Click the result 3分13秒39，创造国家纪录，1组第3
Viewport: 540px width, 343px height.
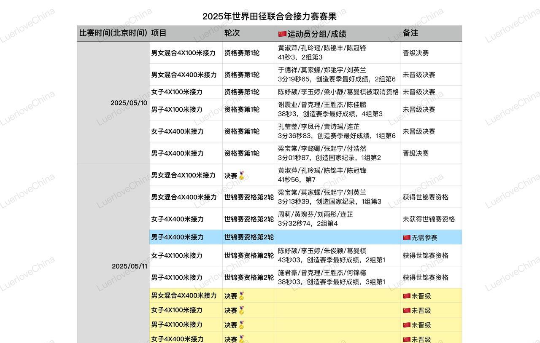tap(329, 201)
